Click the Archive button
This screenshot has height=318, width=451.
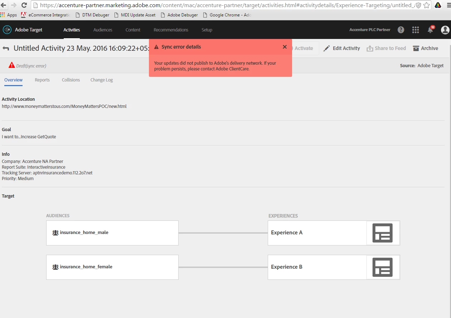425,48
